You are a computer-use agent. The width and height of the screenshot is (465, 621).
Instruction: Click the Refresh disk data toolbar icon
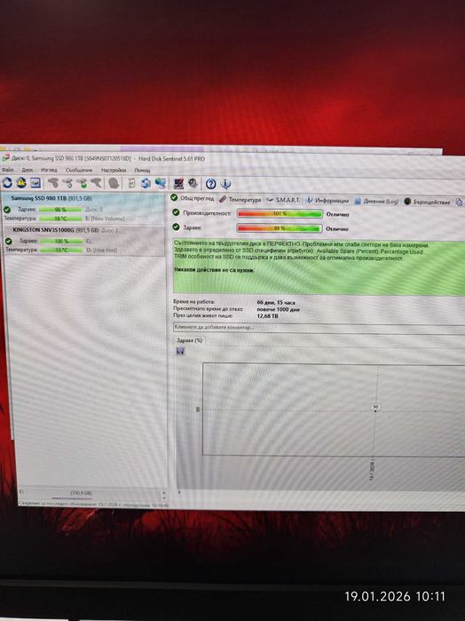(7, 183)
